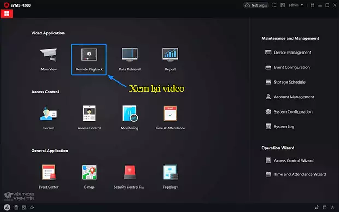Mute audio with the speaker icon
Viewport: 339px width, 212px height.
(32, 208)
